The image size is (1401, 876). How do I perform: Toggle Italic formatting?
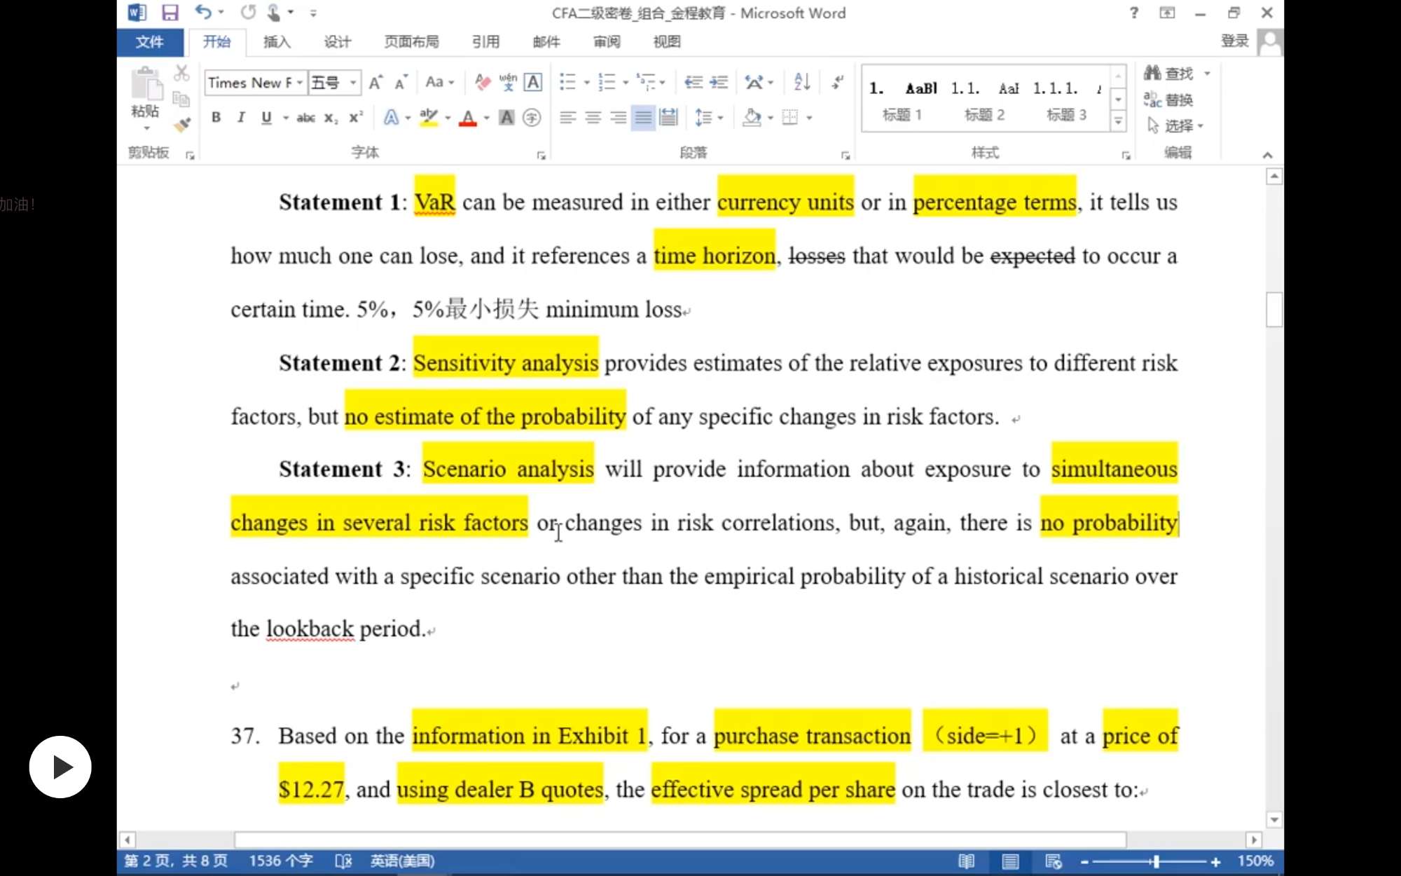point(241,117)
